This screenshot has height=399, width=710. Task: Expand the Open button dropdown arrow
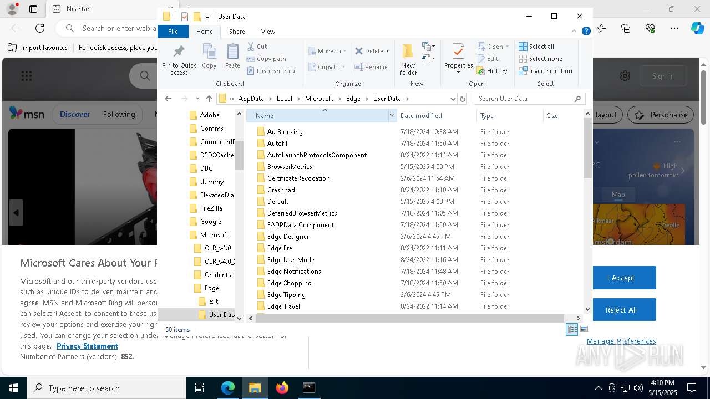(x=507, y=47)
